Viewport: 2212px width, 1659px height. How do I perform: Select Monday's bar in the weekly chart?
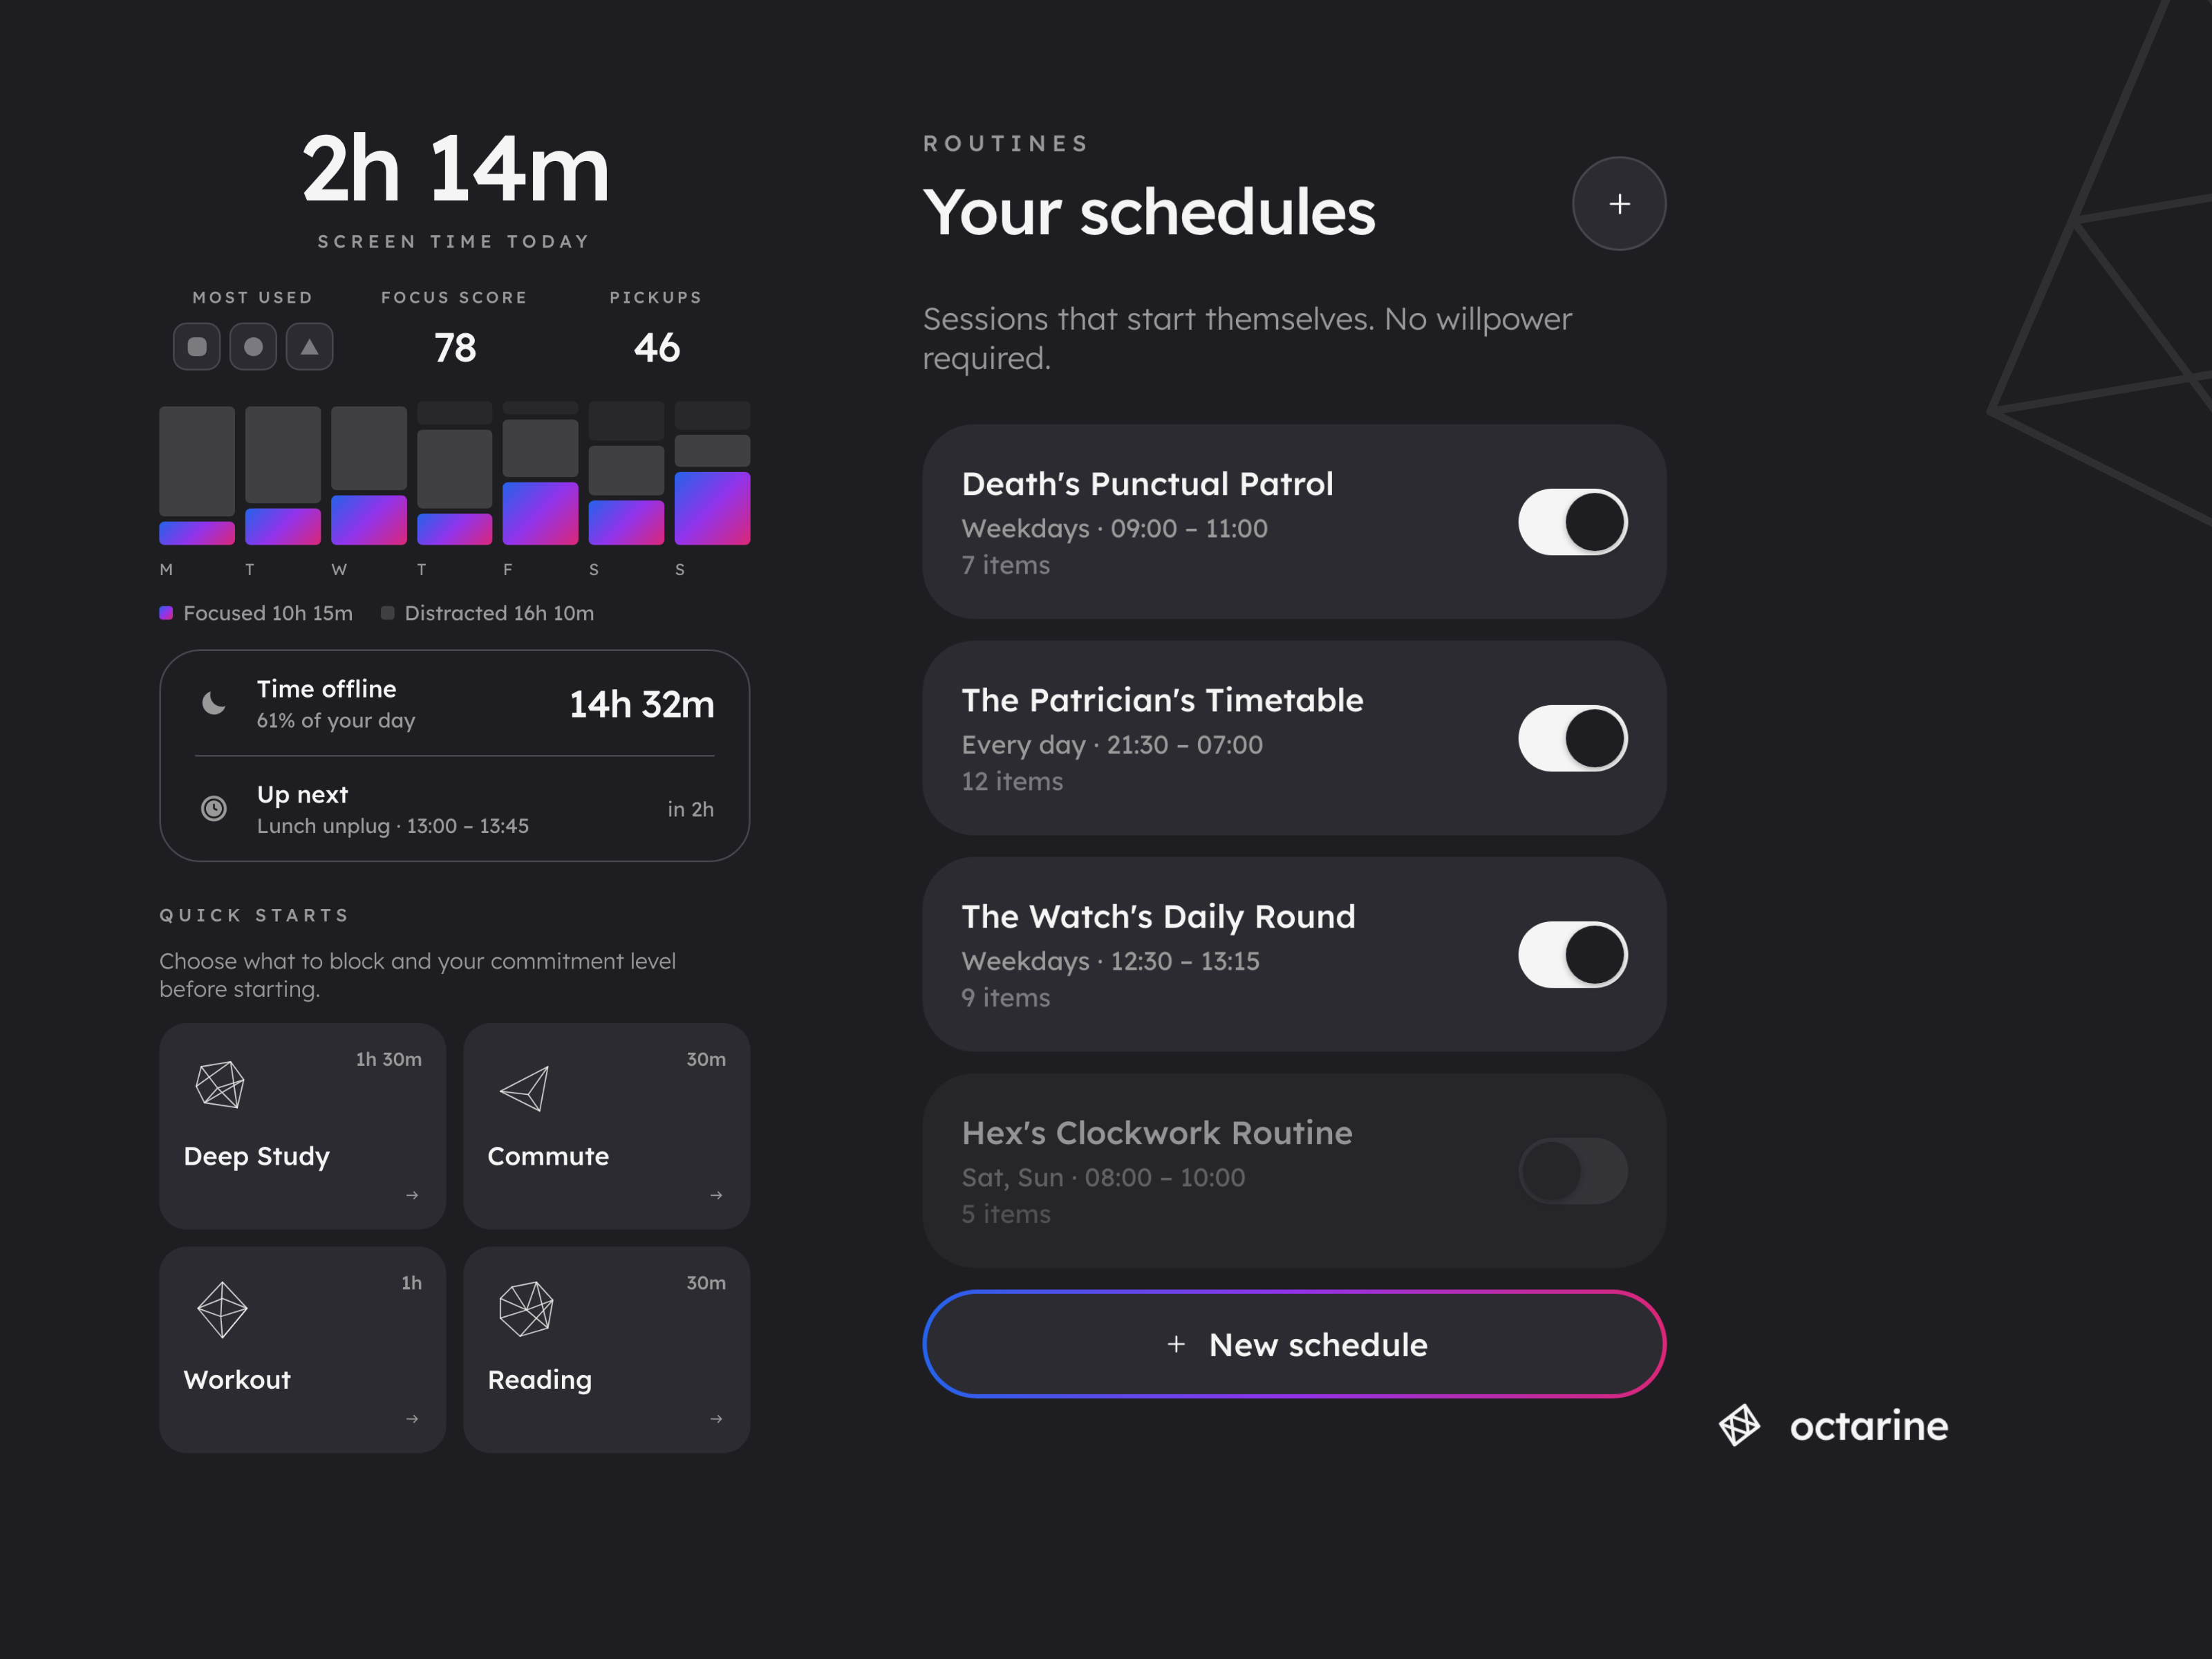pos(197,475)
